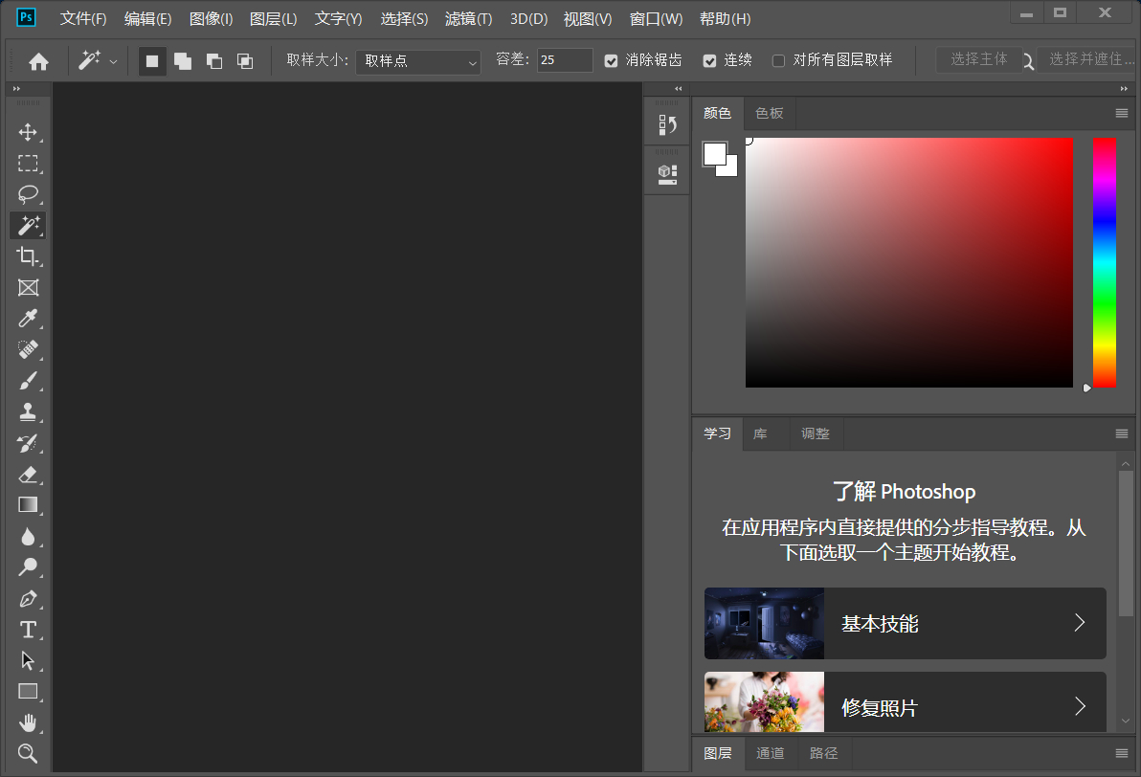
Task: Choose Add to Selection mode
Action: 183,61
